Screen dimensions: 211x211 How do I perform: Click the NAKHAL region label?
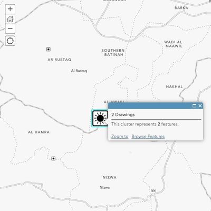[175, 87]
